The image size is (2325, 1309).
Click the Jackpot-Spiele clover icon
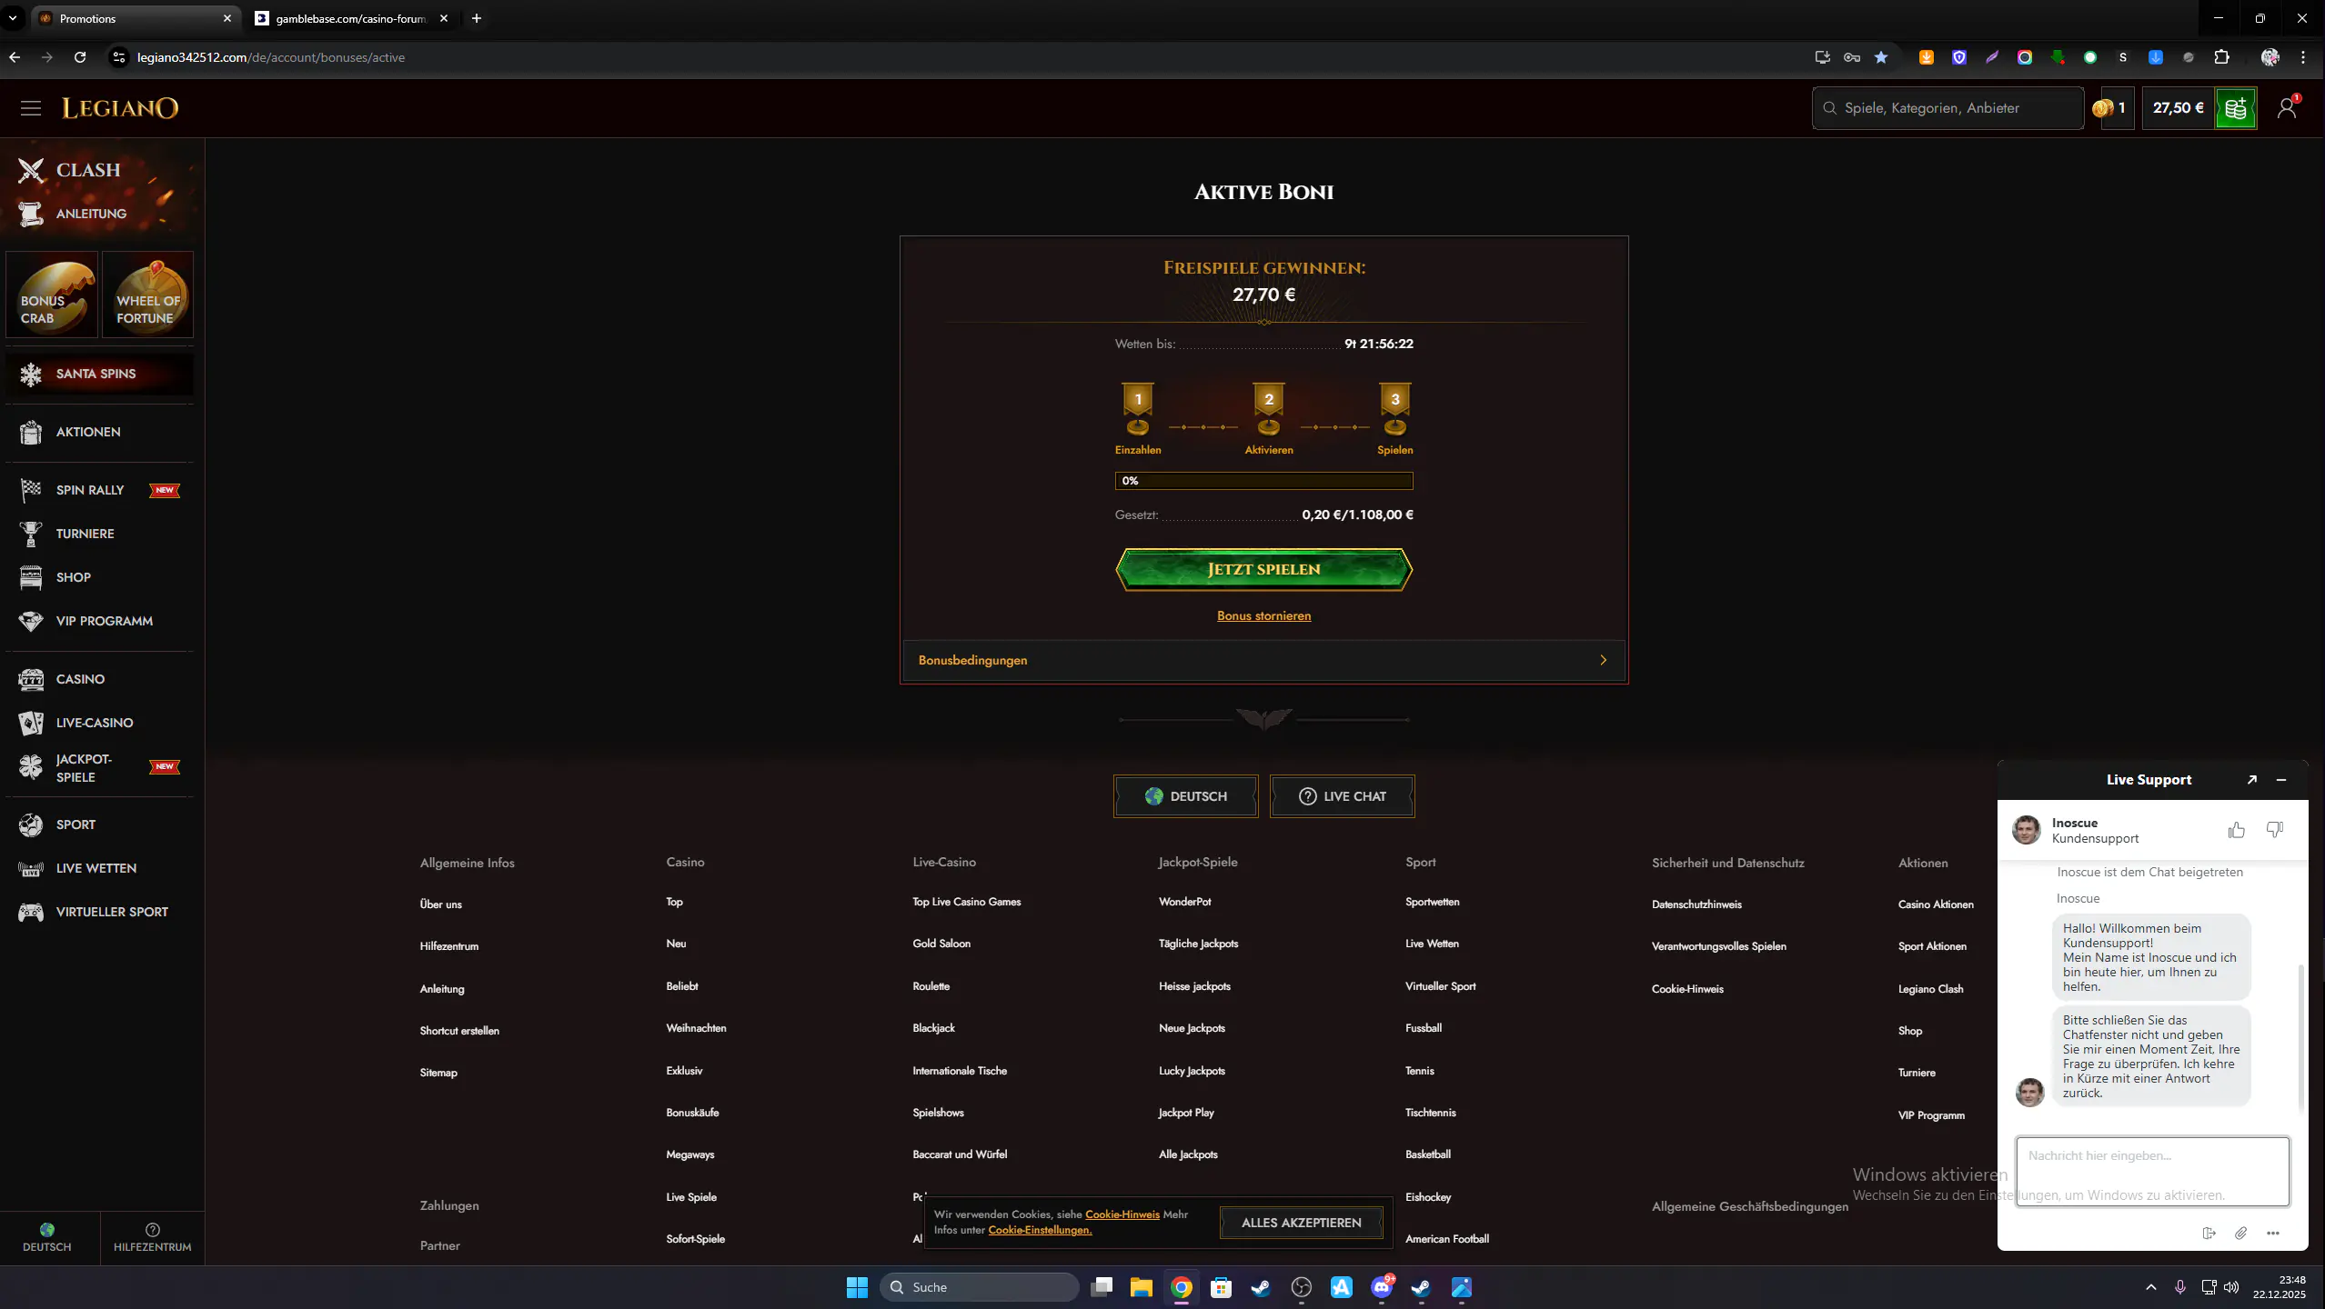pyautogui.click(x=31, y=767)
